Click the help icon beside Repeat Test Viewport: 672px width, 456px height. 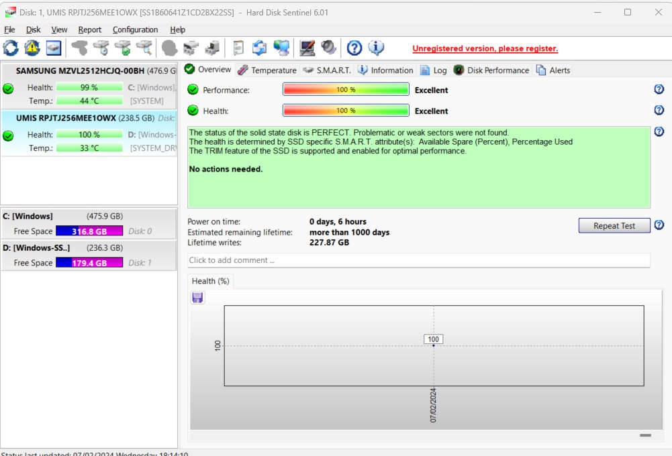(x=659, y=225)
